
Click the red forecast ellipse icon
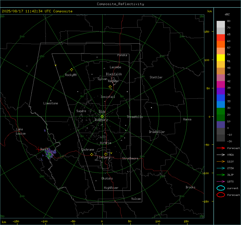click(x=221, y=195)
